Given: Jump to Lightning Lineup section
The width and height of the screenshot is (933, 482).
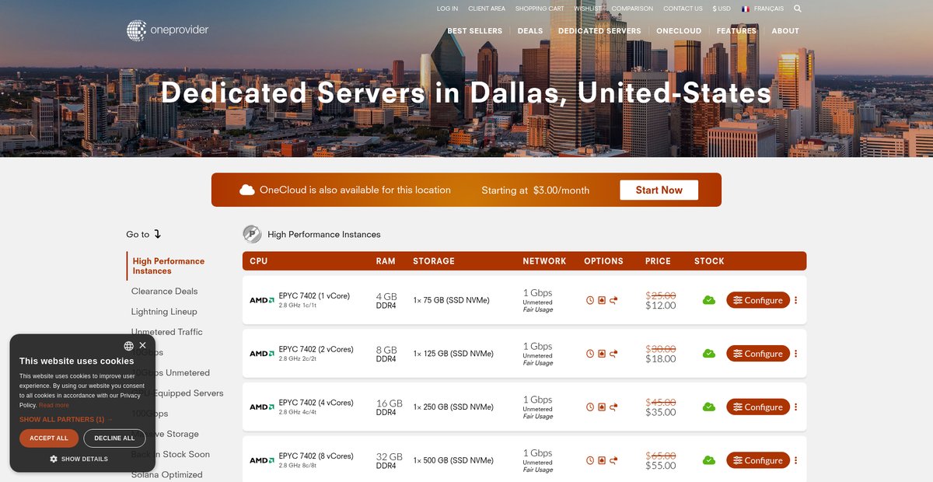Looking at the screenshot, I should pyautogui.click(x=164, y=311).
